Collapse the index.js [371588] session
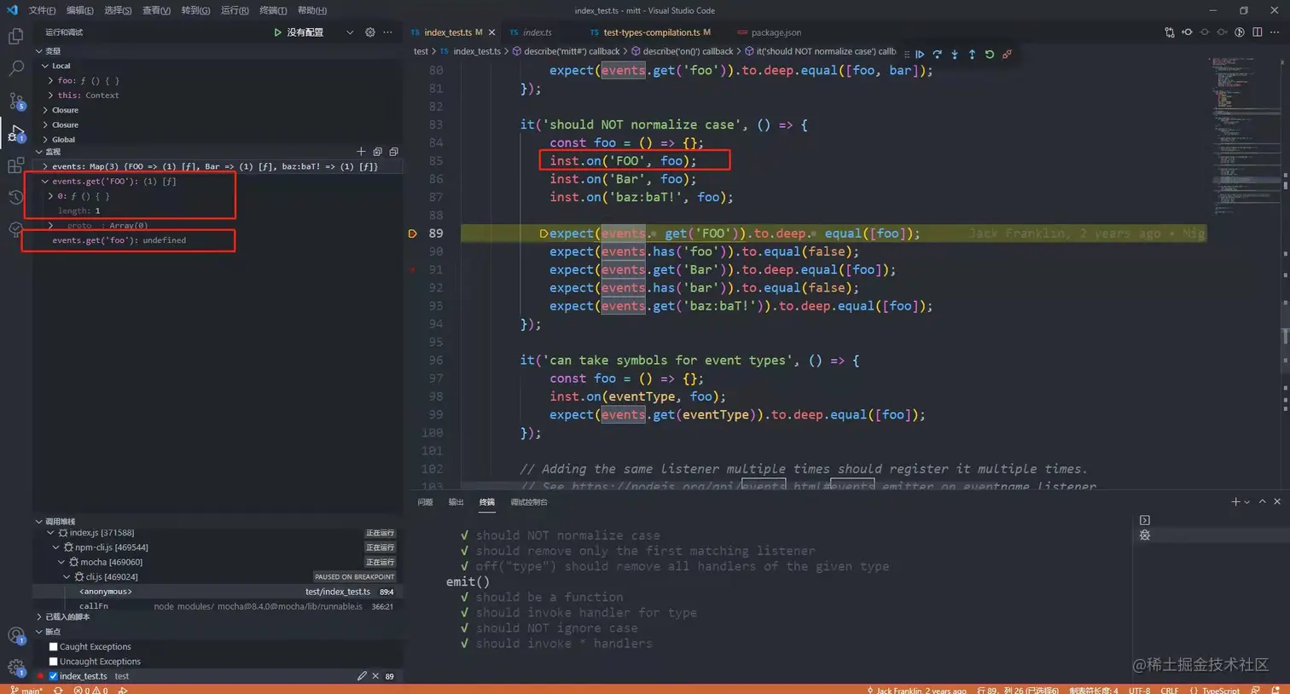1290x694 pixels. [x=50, y=533]
